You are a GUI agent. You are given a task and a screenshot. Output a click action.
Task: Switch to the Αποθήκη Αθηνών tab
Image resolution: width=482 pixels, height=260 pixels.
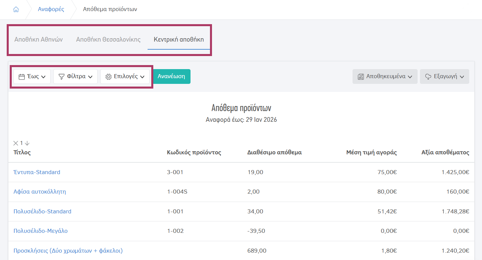[39, 39]
